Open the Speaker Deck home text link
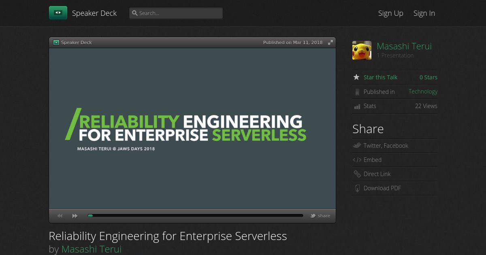Image resolution: width=486 pixels, height=255 pixels. pyautogui.click(x=94, y=13)
